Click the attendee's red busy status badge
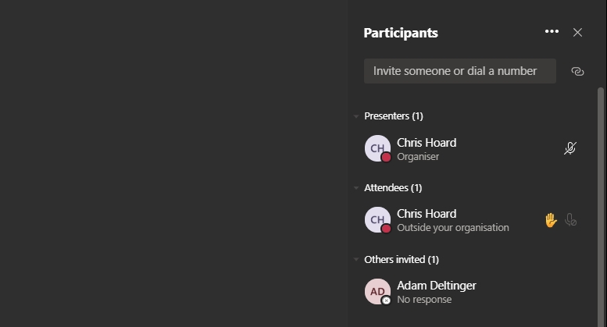Image resolution: width=607 pixels, height=327 pixels. point(386,229)
